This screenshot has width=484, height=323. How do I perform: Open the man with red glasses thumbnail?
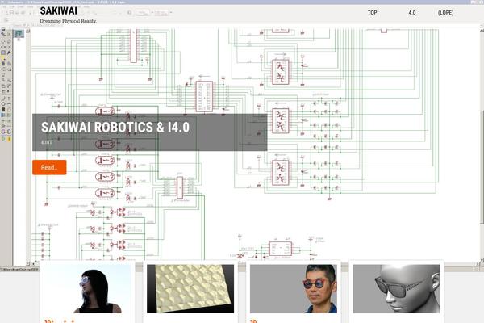(x=294, y=289)
